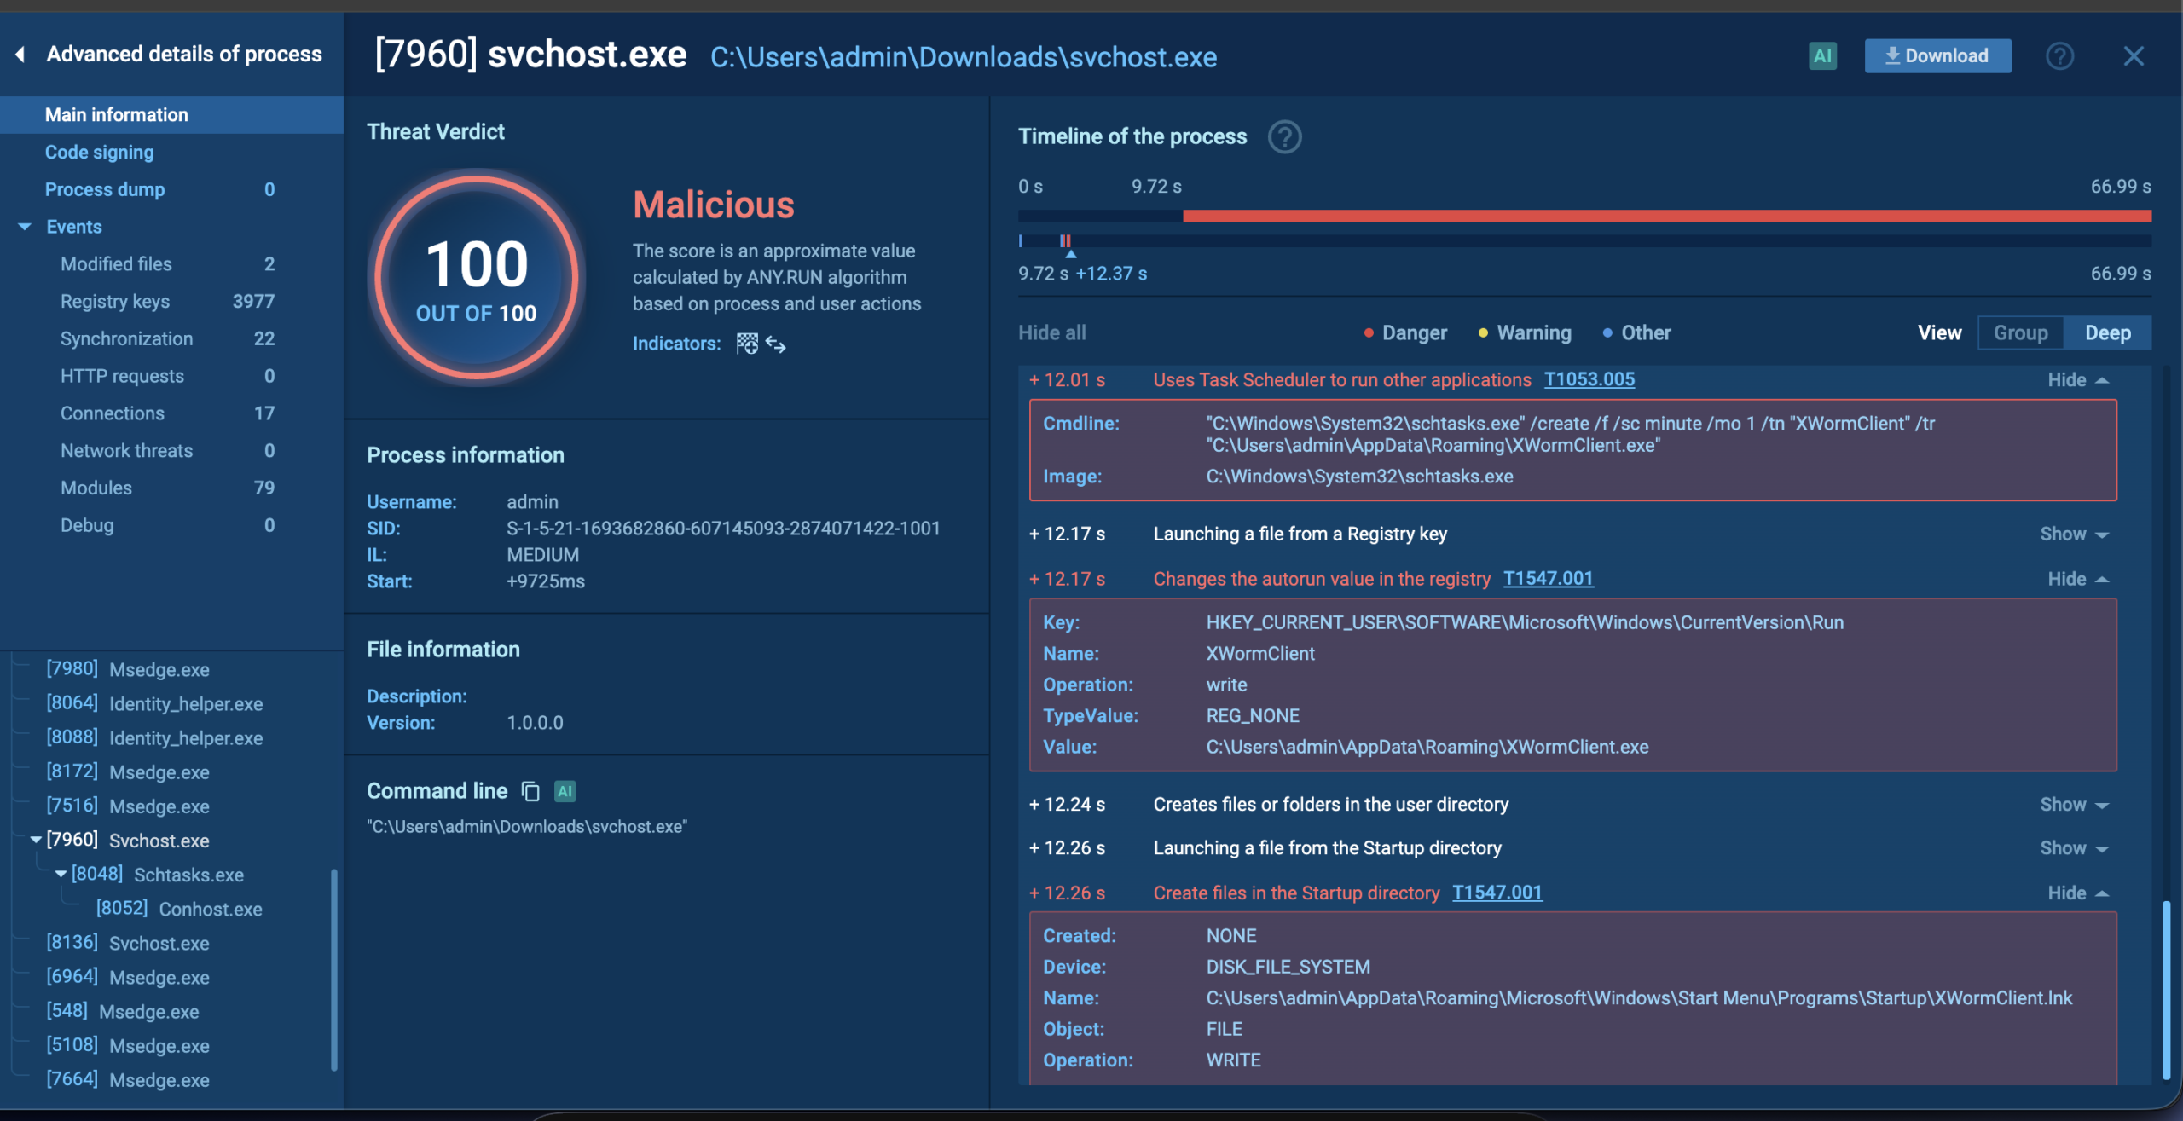Click the AI icon beside Command line
2183x1121 pixels.
pos(565,791)
